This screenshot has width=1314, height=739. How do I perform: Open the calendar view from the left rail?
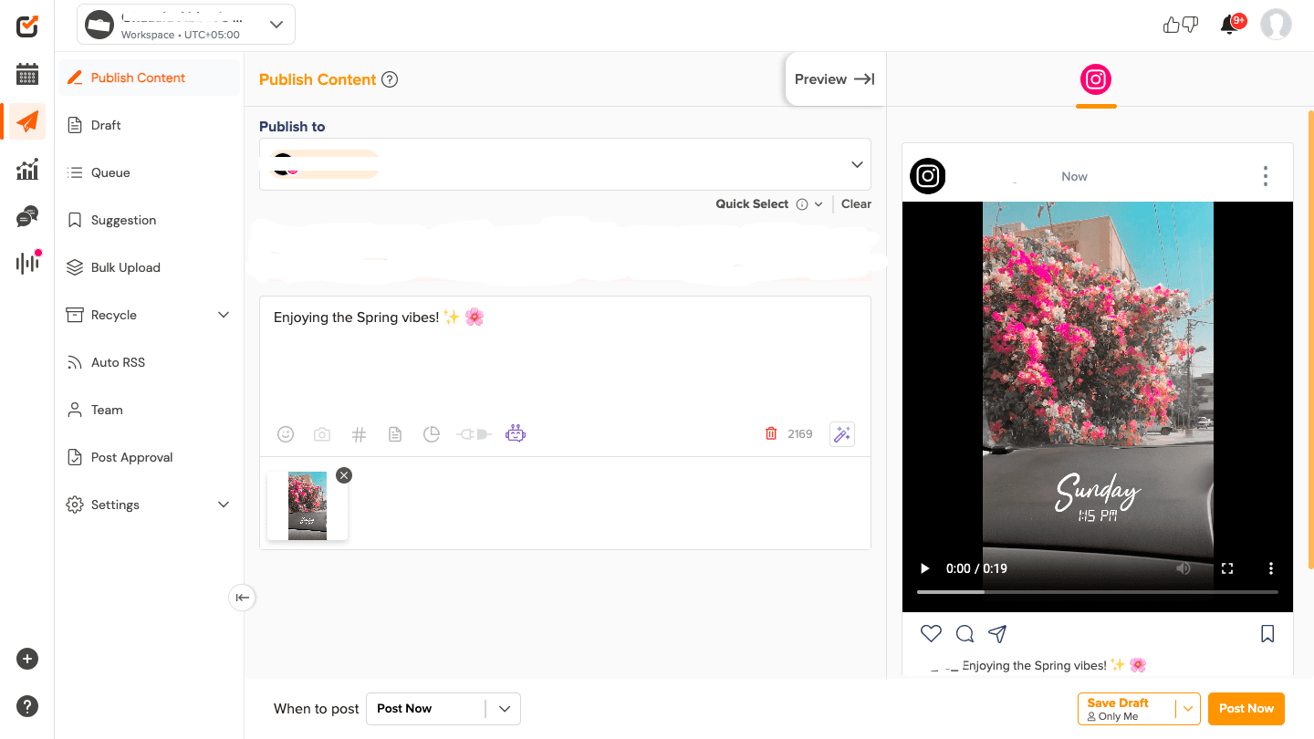tap(26, 73)
